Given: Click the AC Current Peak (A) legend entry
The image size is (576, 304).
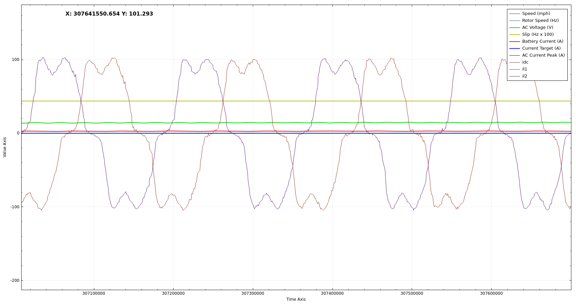Looking at the screenshot, I should tap(543, 55).
